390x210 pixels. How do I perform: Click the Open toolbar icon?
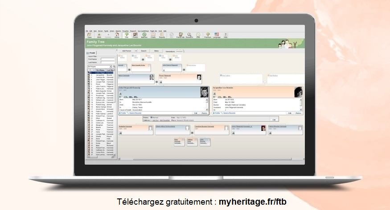pos(90,35)
